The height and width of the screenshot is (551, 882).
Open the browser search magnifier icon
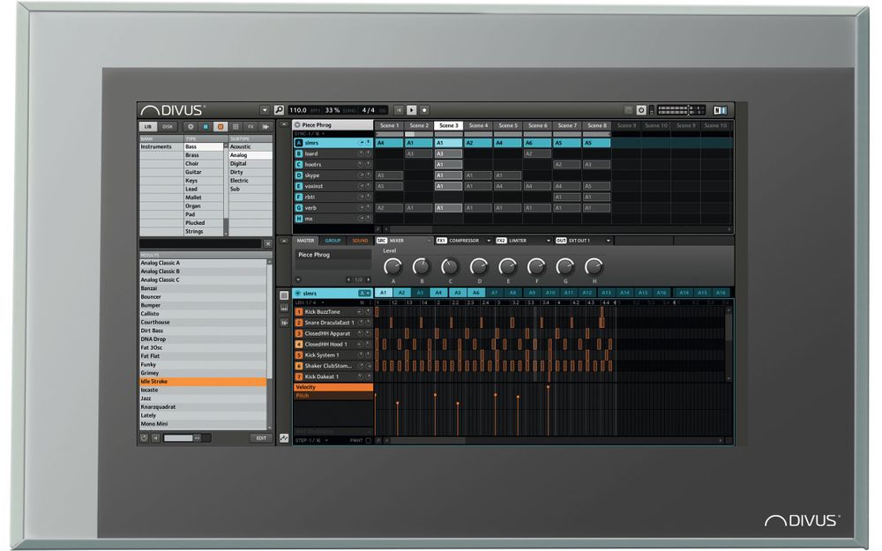279,110
